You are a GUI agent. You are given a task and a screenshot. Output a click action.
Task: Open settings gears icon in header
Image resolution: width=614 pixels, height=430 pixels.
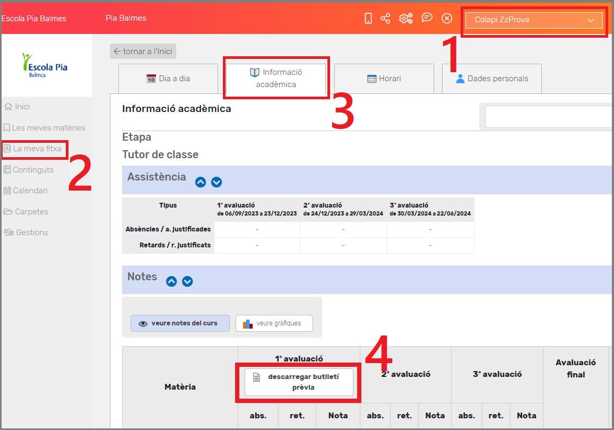tap(405, 19)
